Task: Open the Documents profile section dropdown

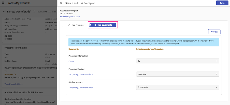Action: pyautogui.click(x=177, y=87)
